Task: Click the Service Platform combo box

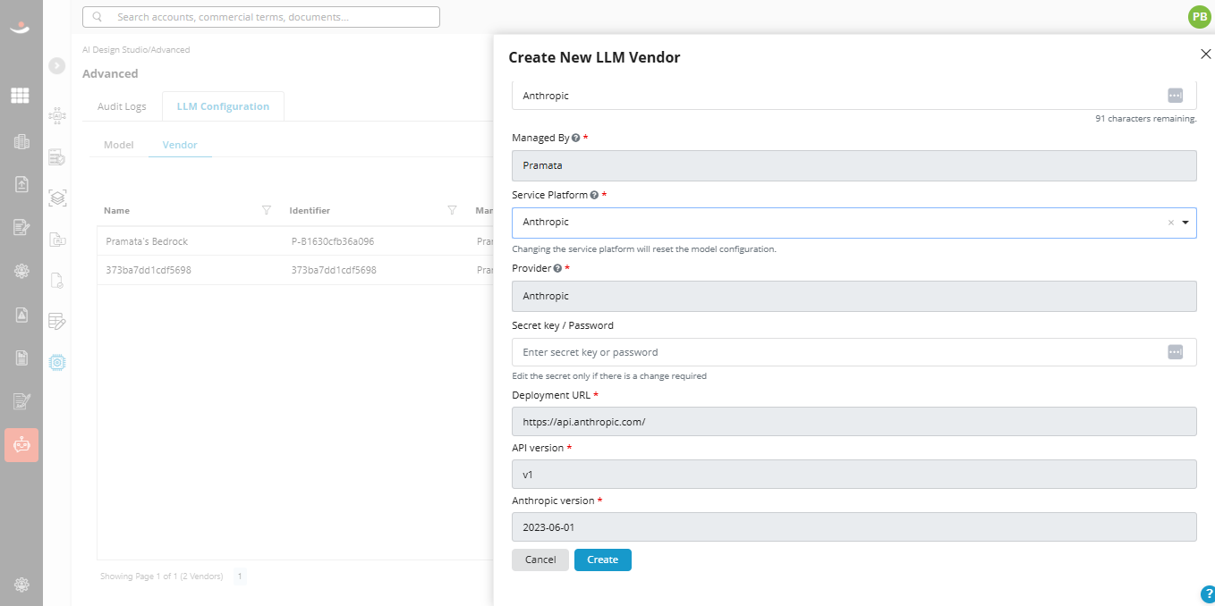Action: click(x=854, y=223)
